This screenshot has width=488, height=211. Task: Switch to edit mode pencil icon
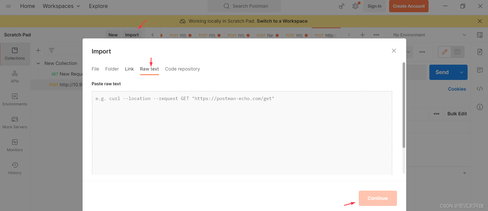(x=445, y=52)
